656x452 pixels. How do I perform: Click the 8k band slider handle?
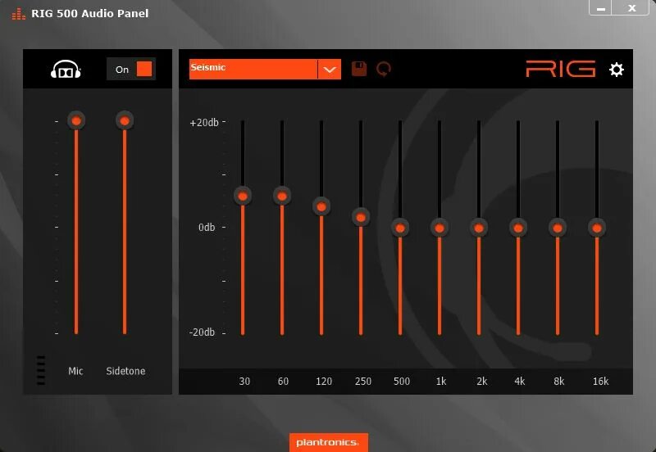pos(558,228)
